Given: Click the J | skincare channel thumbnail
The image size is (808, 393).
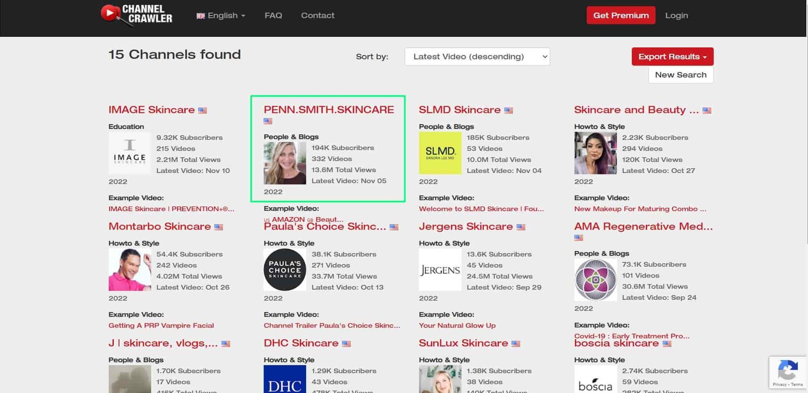Looking at the screenshot, I should coord(130,379).
